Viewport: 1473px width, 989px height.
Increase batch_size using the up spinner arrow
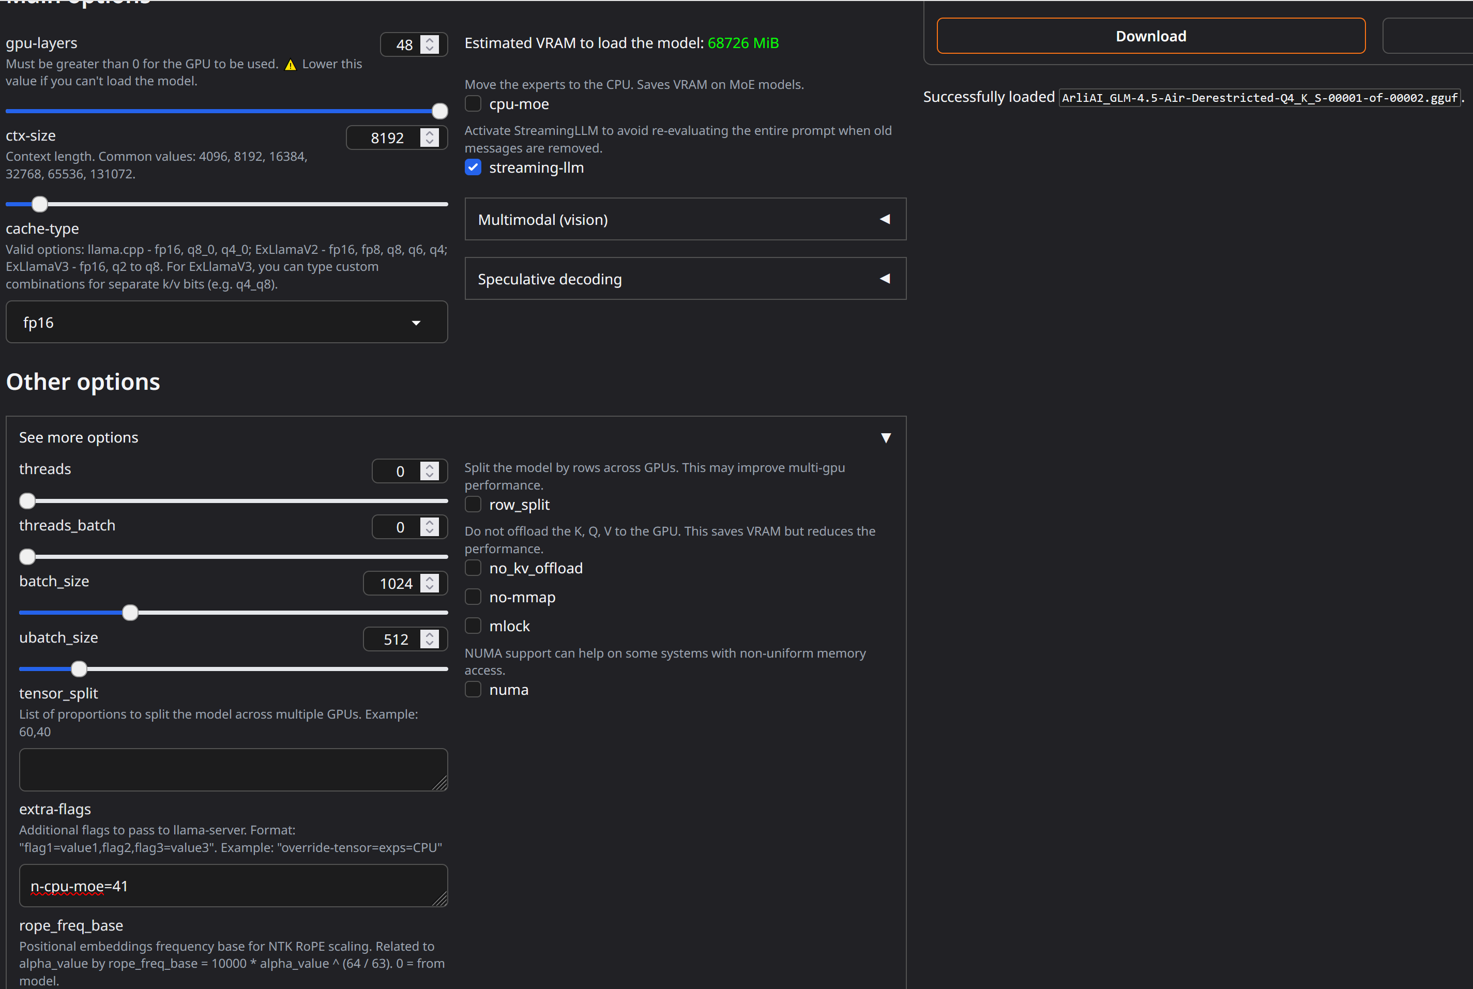pos(430,579)
